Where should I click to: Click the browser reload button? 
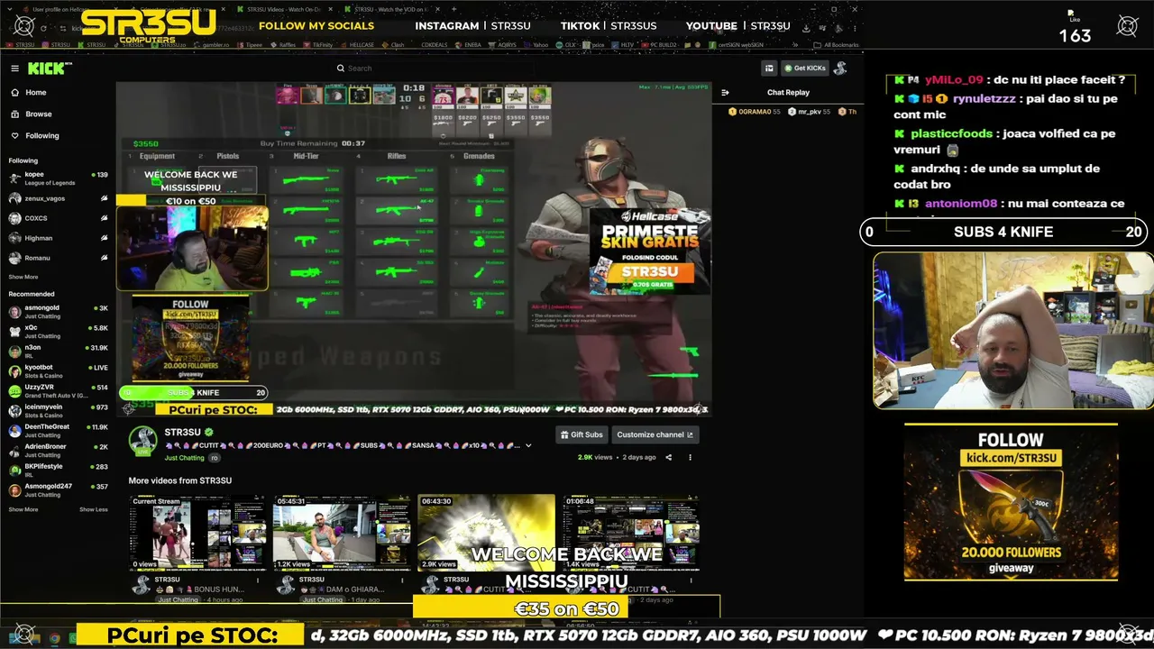pos(43,28)
